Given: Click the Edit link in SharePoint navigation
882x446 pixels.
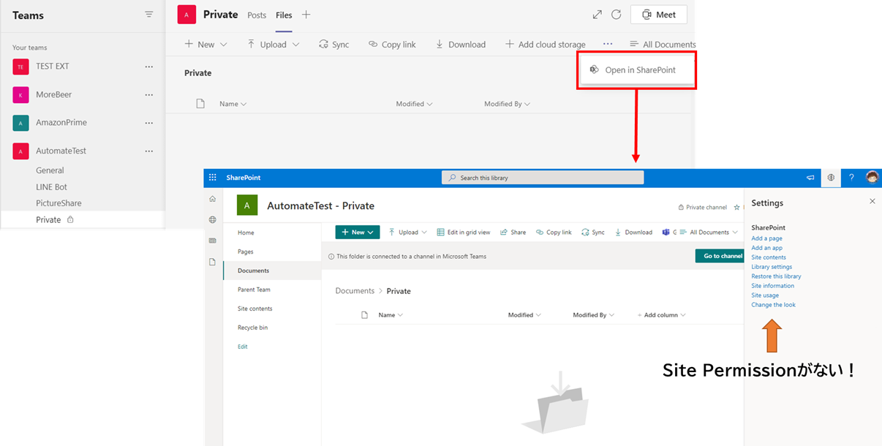Looking at the screenshot, I should tap(243, 347).
